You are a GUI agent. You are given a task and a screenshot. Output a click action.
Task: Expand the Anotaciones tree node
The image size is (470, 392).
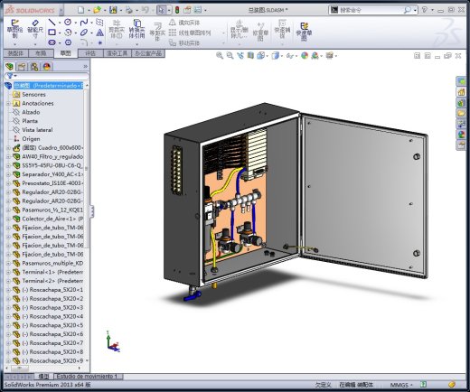pyautogui.click(x=8, y=104)
